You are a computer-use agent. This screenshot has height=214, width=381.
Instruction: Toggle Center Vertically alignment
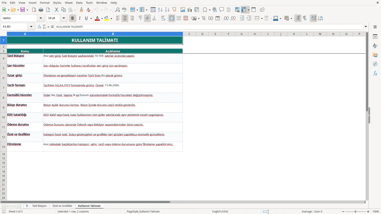coord(147,18)
